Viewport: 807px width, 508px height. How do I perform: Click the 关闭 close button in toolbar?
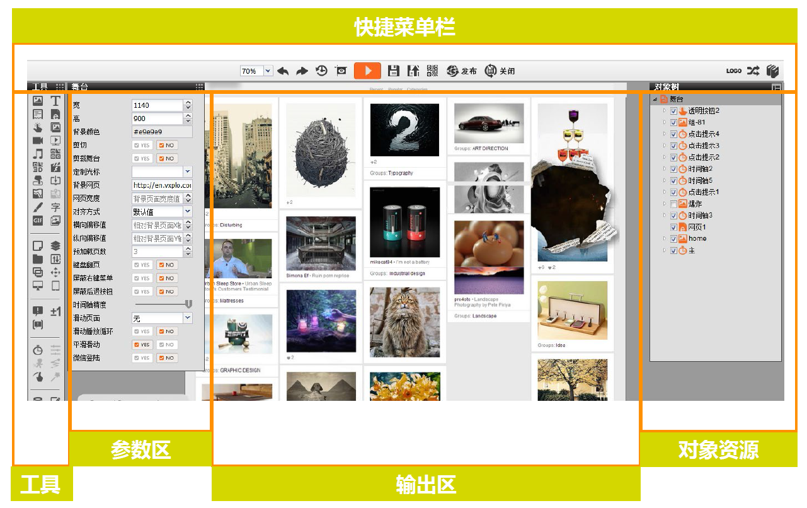500,71
